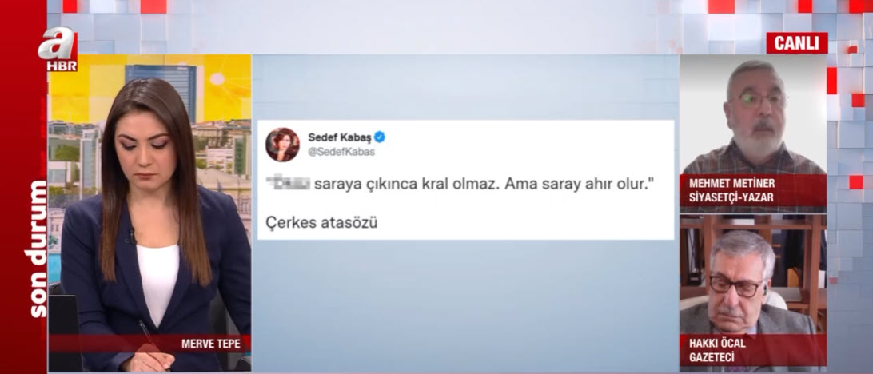
Task: Click the MEHMET METINER name label
Action: [x=731, y=184]
